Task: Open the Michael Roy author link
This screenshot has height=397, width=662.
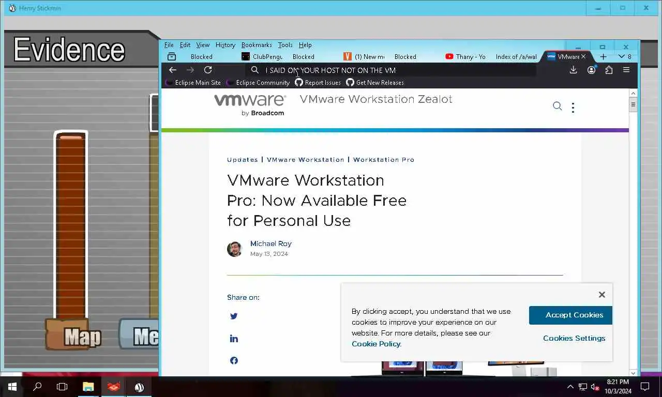Action: [271, 243]
